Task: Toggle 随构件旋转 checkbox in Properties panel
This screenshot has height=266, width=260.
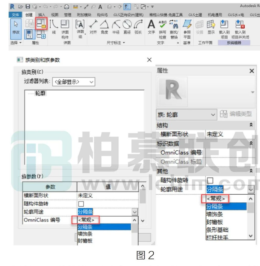Action: click(210, 180)
